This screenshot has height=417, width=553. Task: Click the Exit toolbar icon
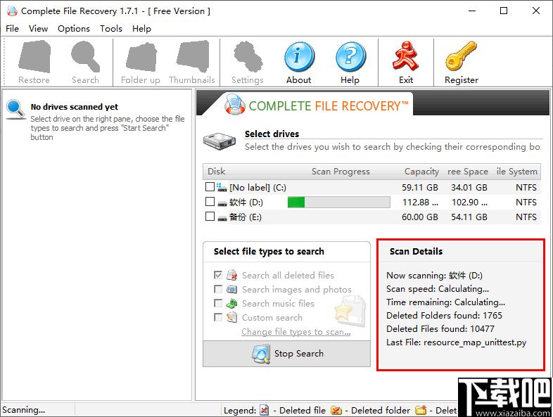point(405,56)
